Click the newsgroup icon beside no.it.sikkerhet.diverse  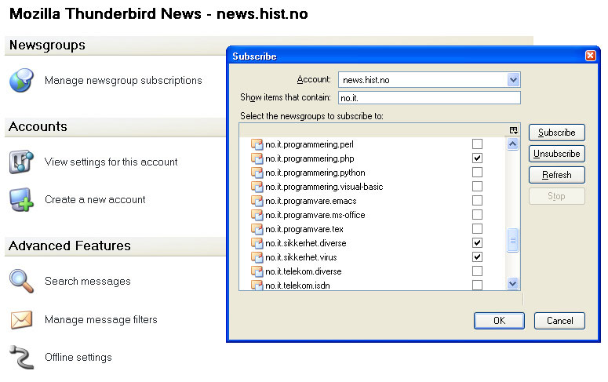tap(257, 243)
